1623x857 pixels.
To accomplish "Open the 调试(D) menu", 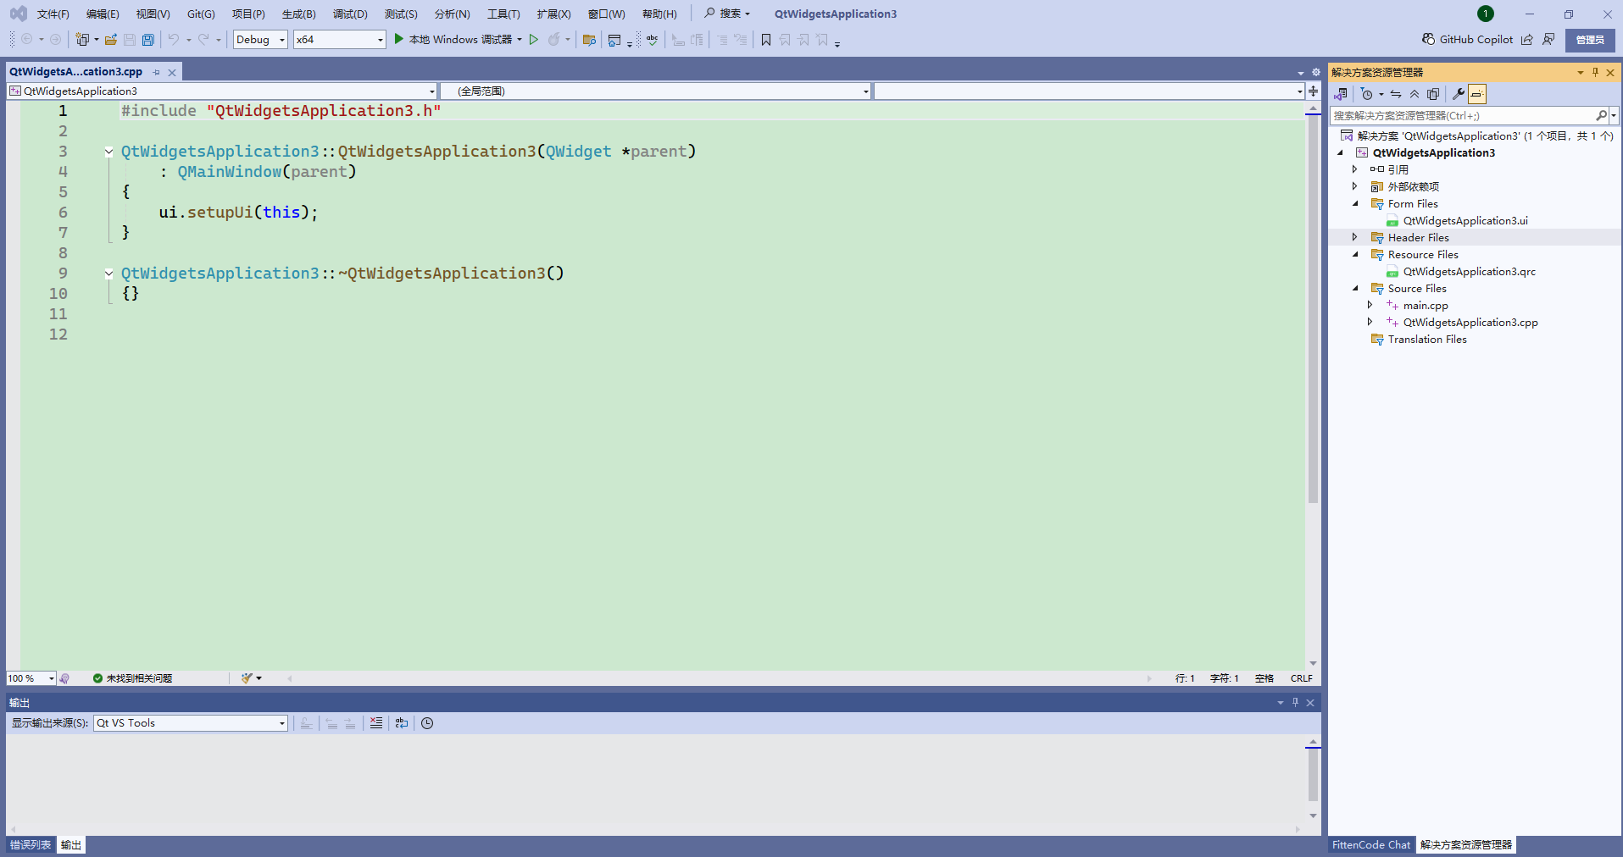I will click(x=350, y=14).
